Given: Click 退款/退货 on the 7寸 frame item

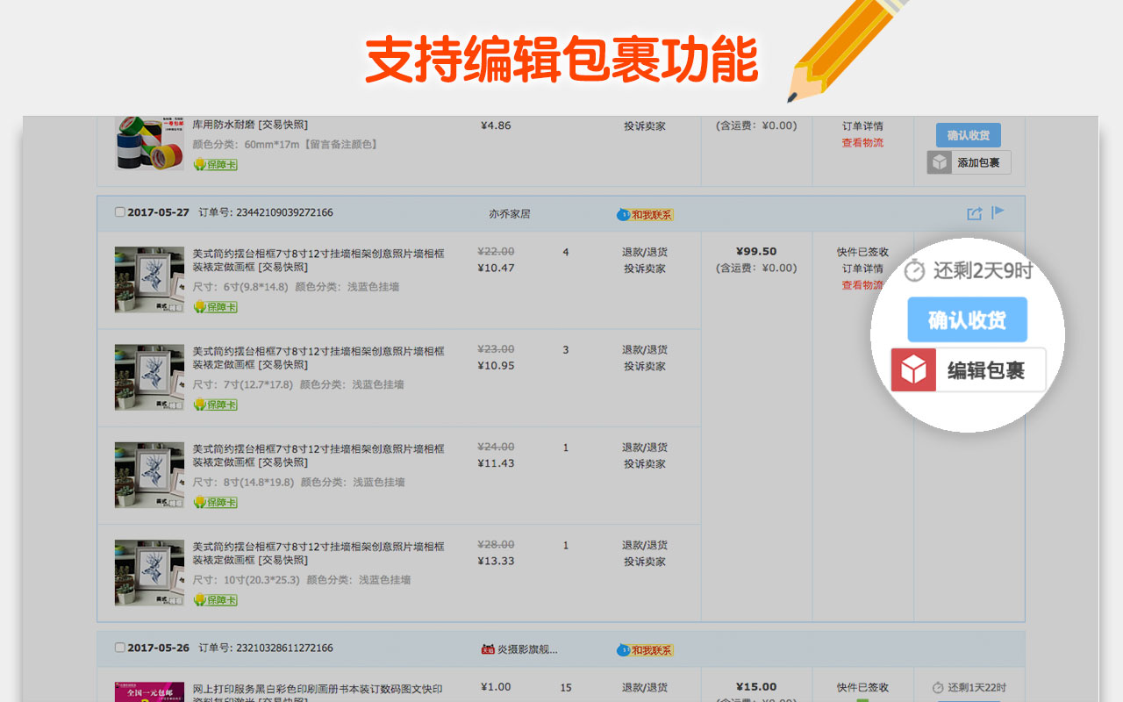Looking at the screenshot, I should pos(645,348).
